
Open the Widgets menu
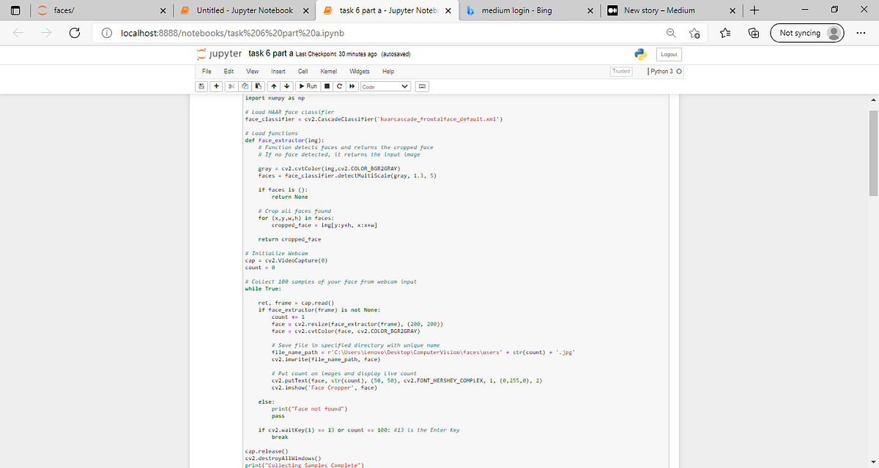click(x=360, y=72)
